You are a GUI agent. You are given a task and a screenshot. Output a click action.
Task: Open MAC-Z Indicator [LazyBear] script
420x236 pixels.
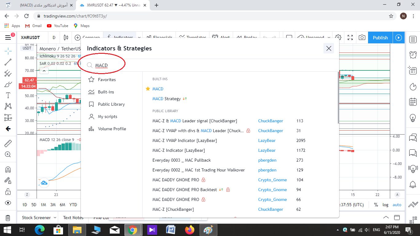(179, 150)
